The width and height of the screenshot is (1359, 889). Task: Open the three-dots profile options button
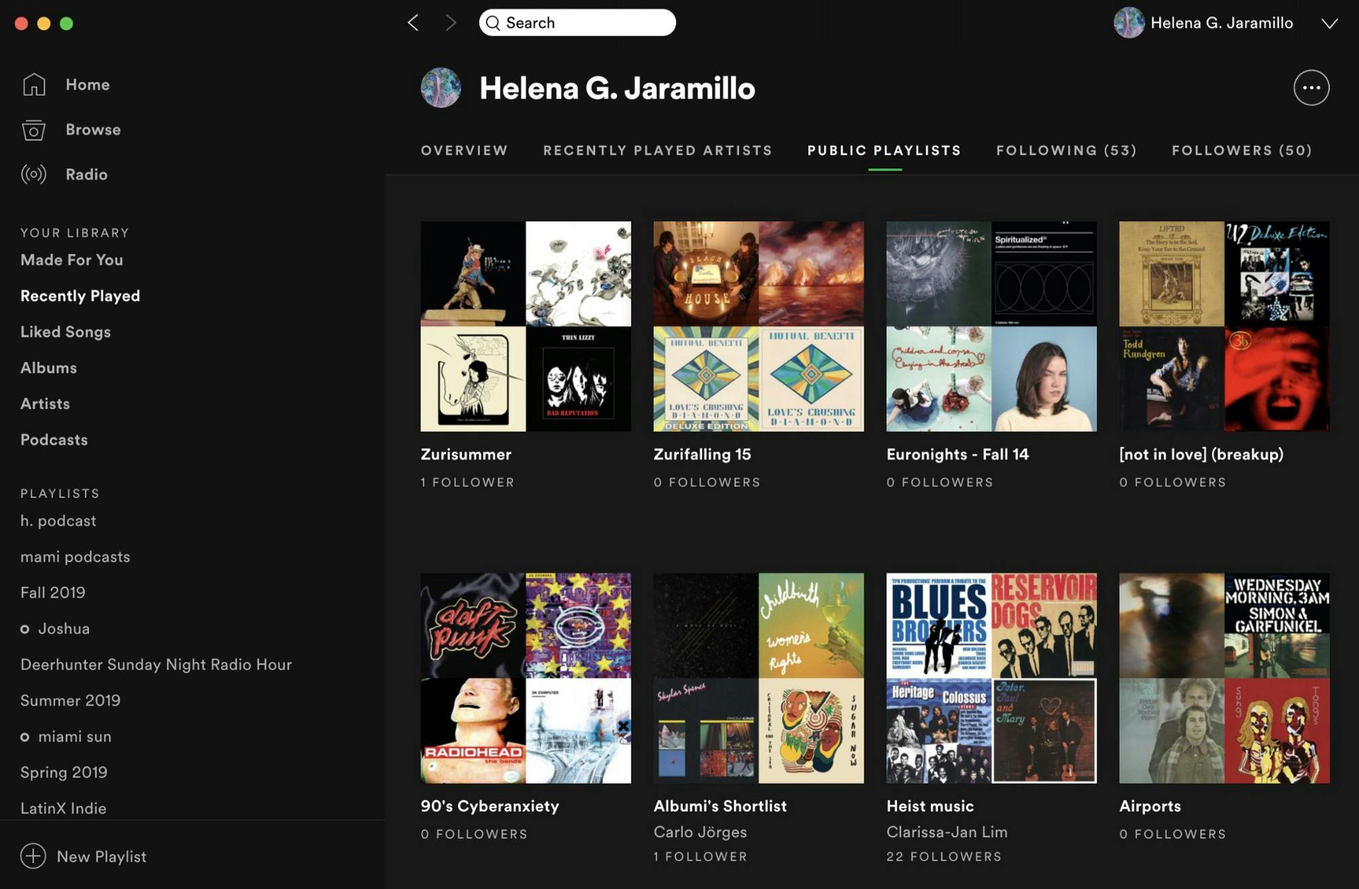(x=1311, y=88)
